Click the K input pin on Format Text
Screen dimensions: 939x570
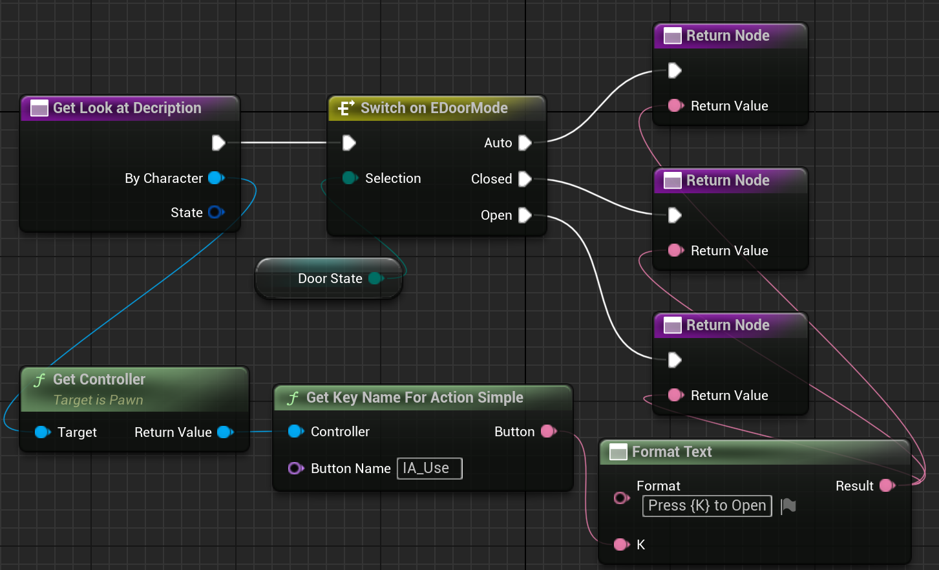[x=622, y=545]
